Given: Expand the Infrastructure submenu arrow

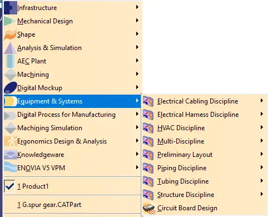Looking at the screenshot, I should [137, 7].
